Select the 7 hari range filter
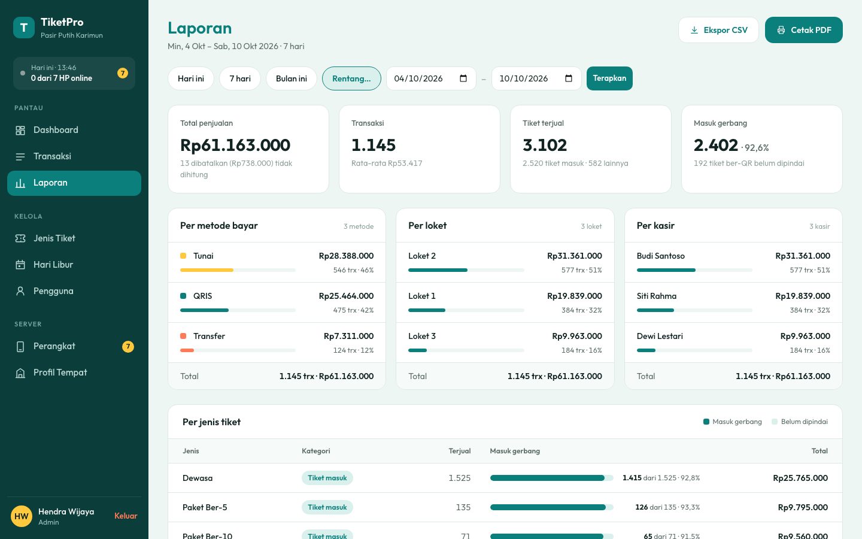Viewport: 862px width, 539px height. 240,78
